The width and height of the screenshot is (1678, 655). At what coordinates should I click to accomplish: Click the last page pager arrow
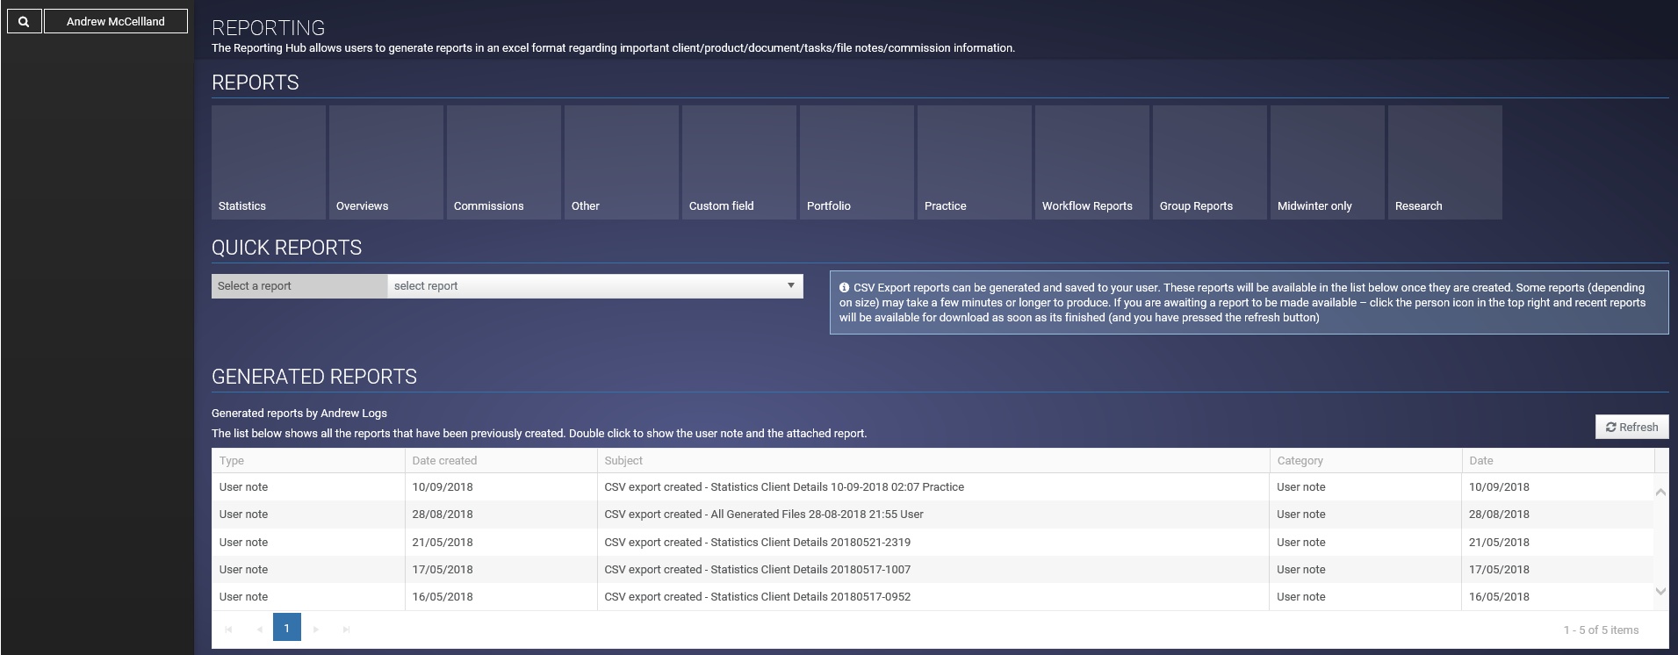coord(346,629)
